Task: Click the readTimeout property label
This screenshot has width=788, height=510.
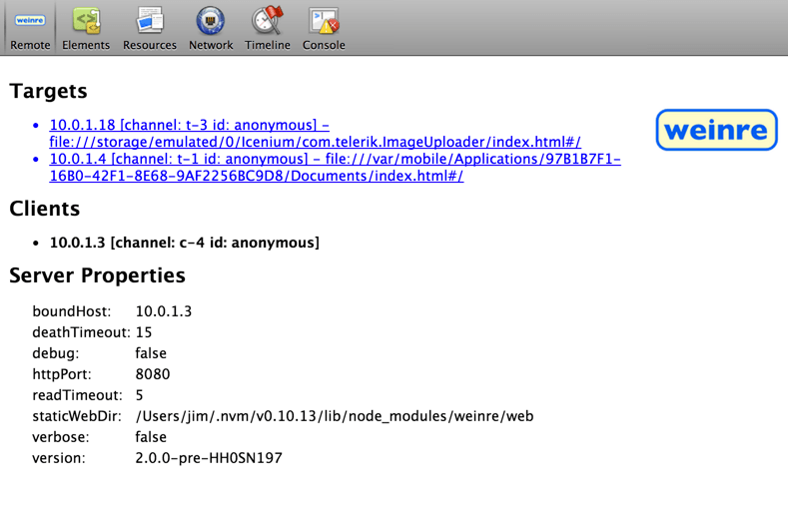Action: (x=77, y=395)
